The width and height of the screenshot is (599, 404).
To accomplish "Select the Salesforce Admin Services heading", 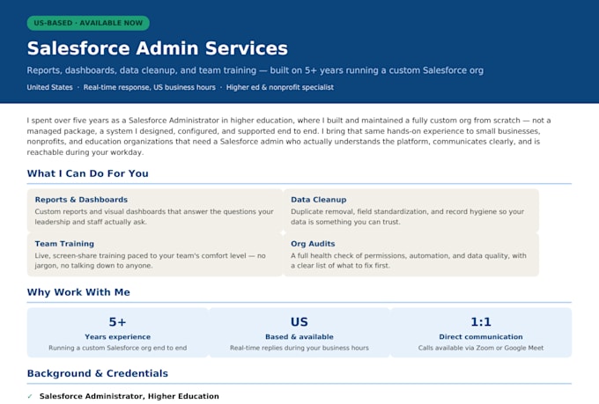I will (x=158, y=48).
